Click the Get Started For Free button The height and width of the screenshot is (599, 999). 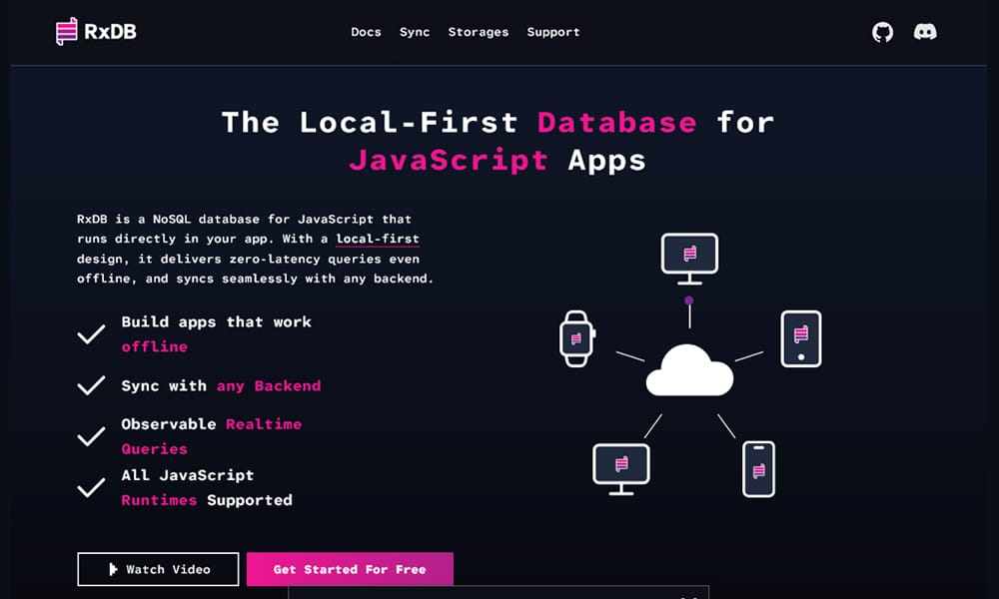coord(350,569)
